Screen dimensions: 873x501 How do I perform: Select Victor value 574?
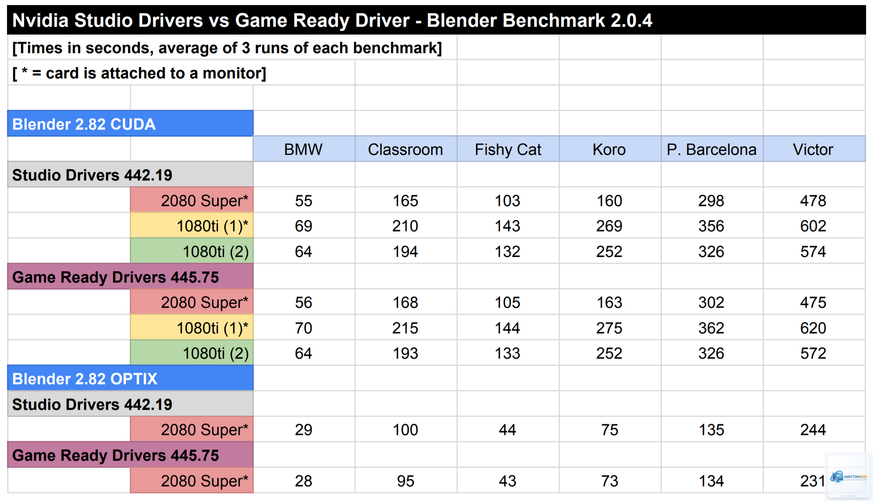click(x=814, y=251)
